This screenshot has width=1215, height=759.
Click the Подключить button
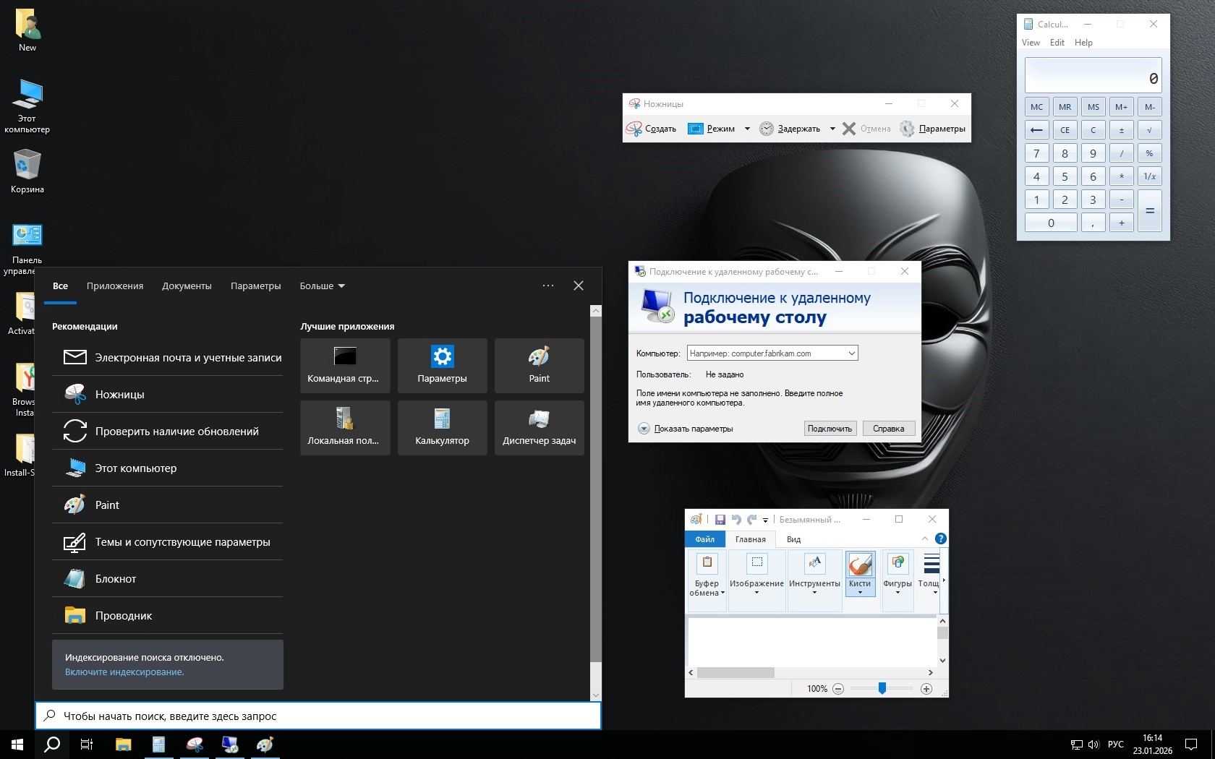(x=830, y=429)
